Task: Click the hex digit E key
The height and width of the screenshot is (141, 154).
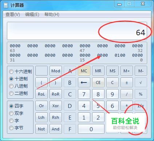Action: click(70, 117)
